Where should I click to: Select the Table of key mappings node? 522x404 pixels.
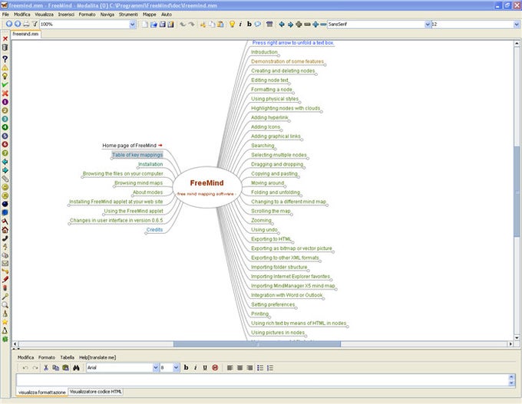(x=137, y=155)
